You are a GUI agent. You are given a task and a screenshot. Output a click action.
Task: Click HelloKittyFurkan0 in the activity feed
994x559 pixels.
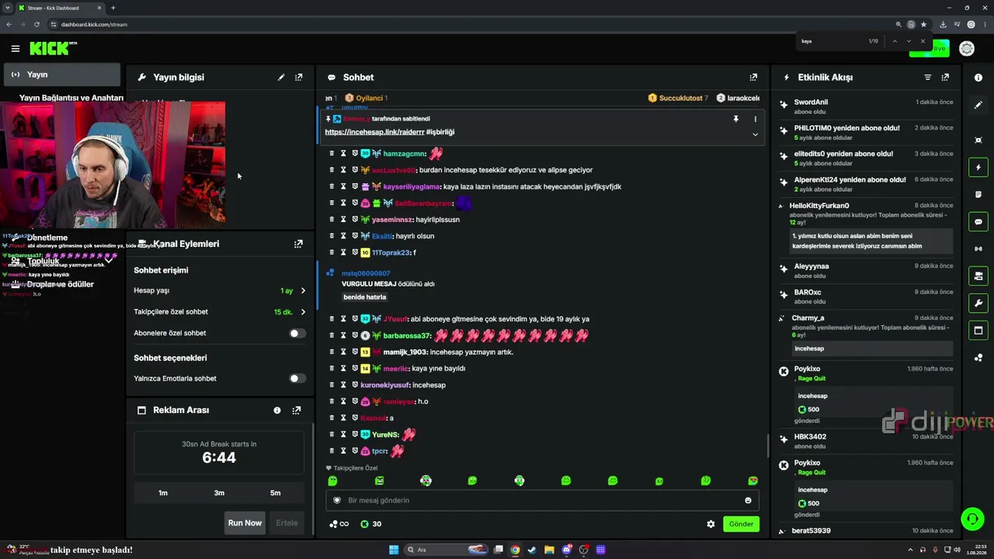coord(819,206)
